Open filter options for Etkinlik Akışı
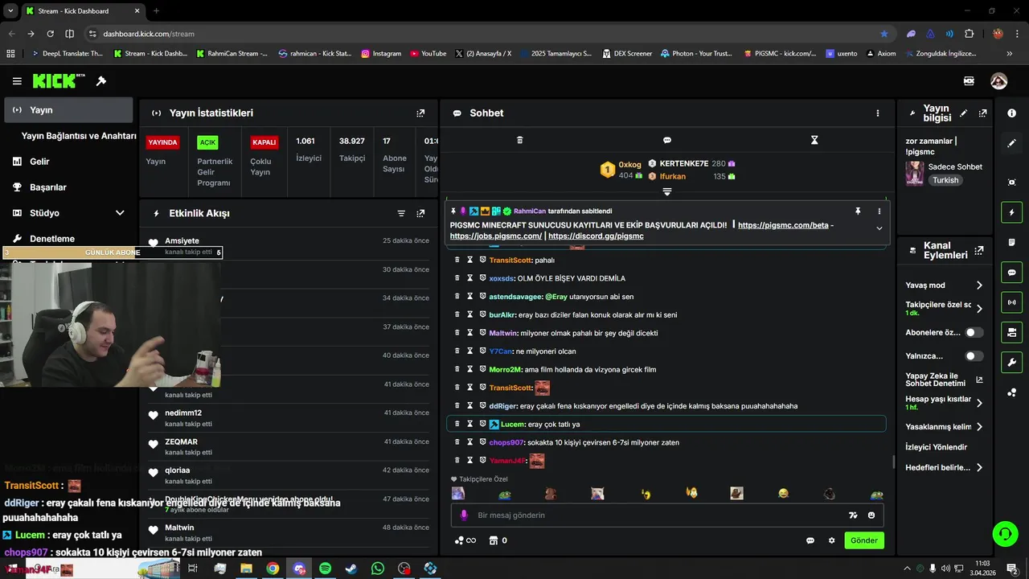Image resolution: width=1029 pixels, height=579 pixels. 401,213
